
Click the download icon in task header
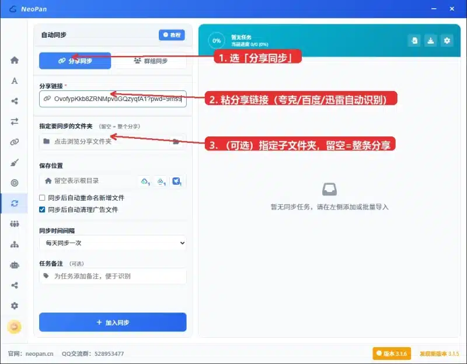point(430,41)
